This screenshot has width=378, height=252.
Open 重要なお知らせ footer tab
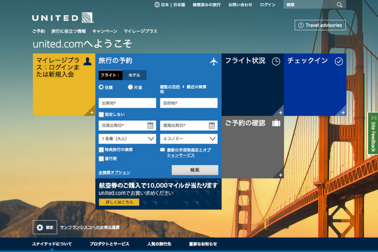[x=203, y=244]
